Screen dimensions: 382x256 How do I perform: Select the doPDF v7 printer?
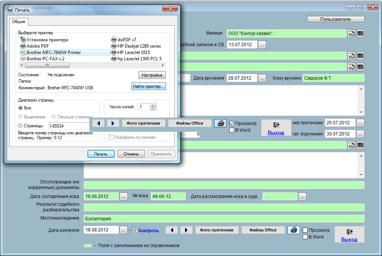coord(127,40)
